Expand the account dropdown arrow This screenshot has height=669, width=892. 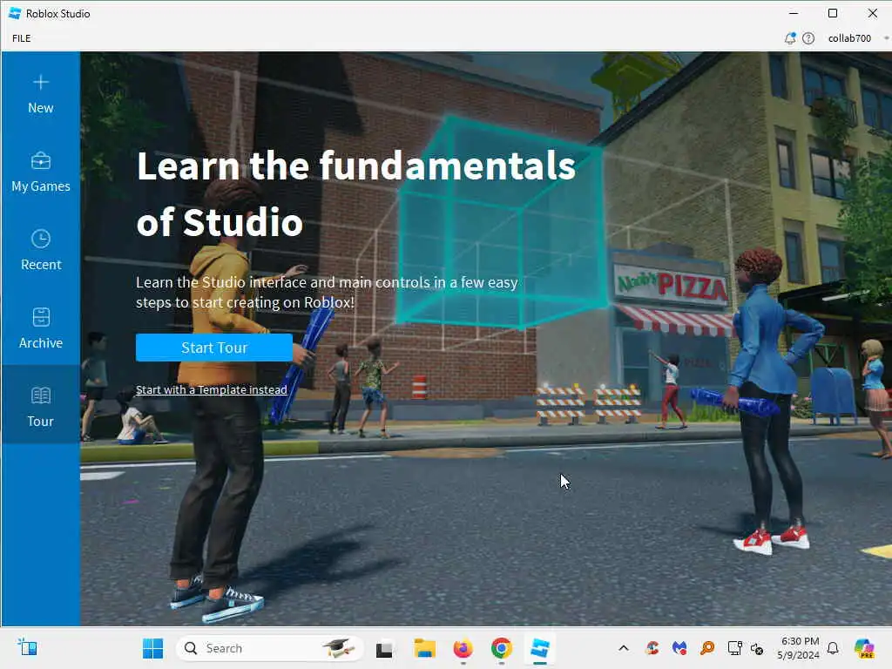[x=886, y=38]
